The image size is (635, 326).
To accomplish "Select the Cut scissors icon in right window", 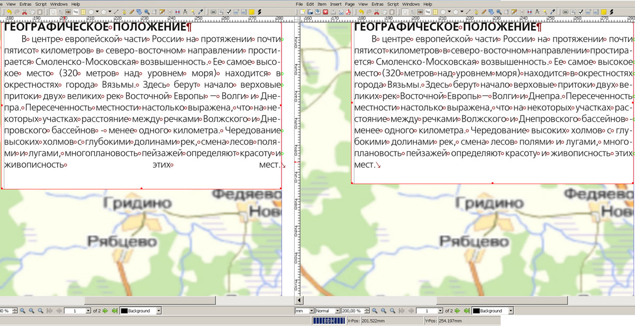I will click(376, 12).
